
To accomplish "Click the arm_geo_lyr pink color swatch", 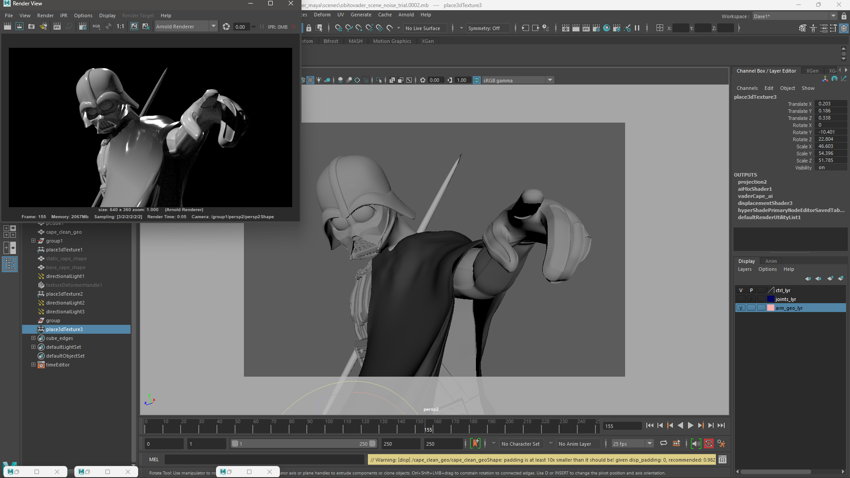I will click(770, 308).
